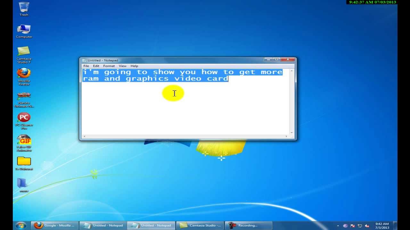Close the Untitled - Notepad window

288,59
